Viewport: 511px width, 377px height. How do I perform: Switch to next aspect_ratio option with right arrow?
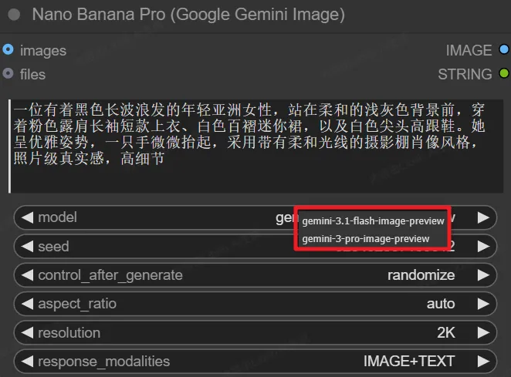pos(483,304)
